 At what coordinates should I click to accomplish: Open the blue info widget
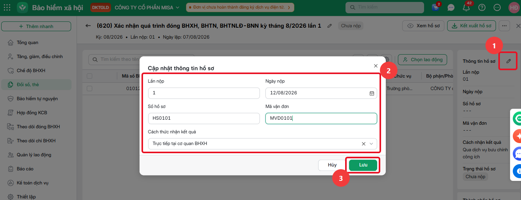tap(518, 171)
